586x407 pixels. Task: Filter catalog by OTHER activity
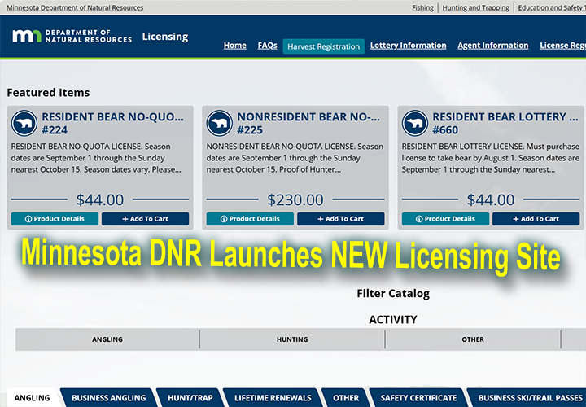473,339
